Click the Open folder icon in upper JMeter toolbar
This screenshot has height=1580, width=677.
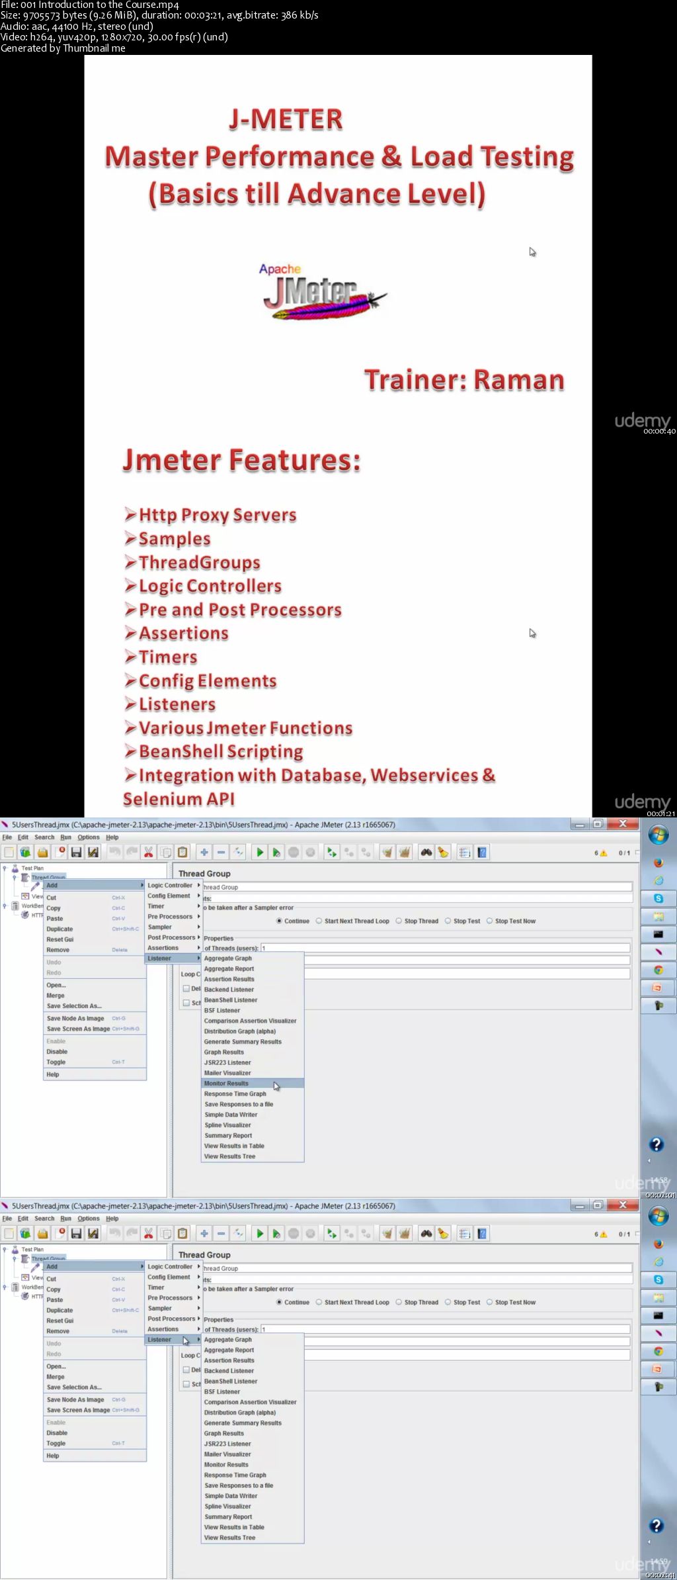[x=43, y=852]
